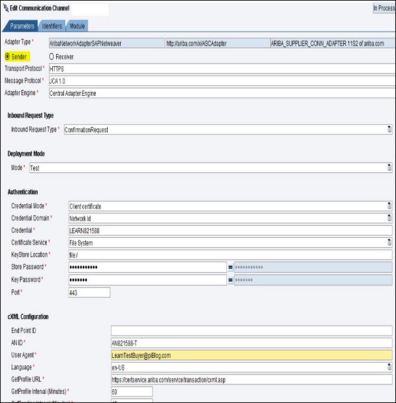Viewport: 396px width, 403px height.
Task: Click the User Agent field
Action: [251, 355]
